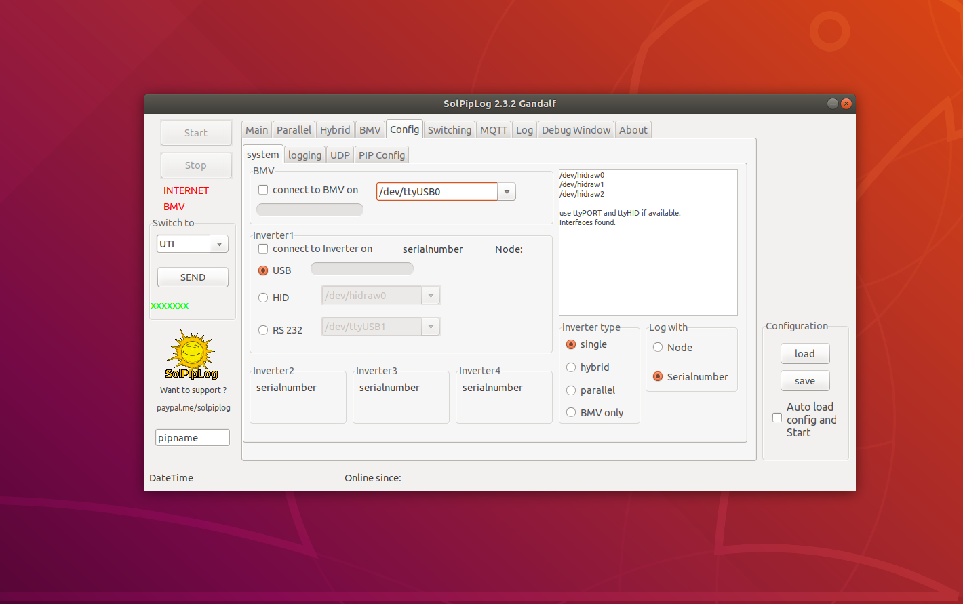Tick the connect to Inverter on checkbox

coord(263,249)
